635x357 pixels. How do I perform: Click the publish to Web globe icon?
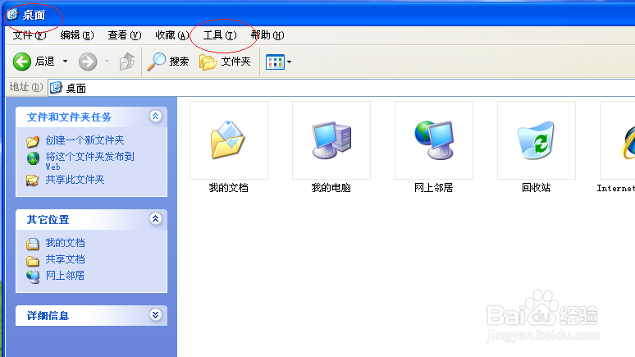click(x=33, y=158)
